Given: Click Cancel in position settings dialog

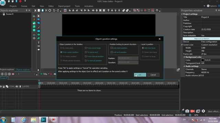Looking at the screenshot, I should click(153, 75).
